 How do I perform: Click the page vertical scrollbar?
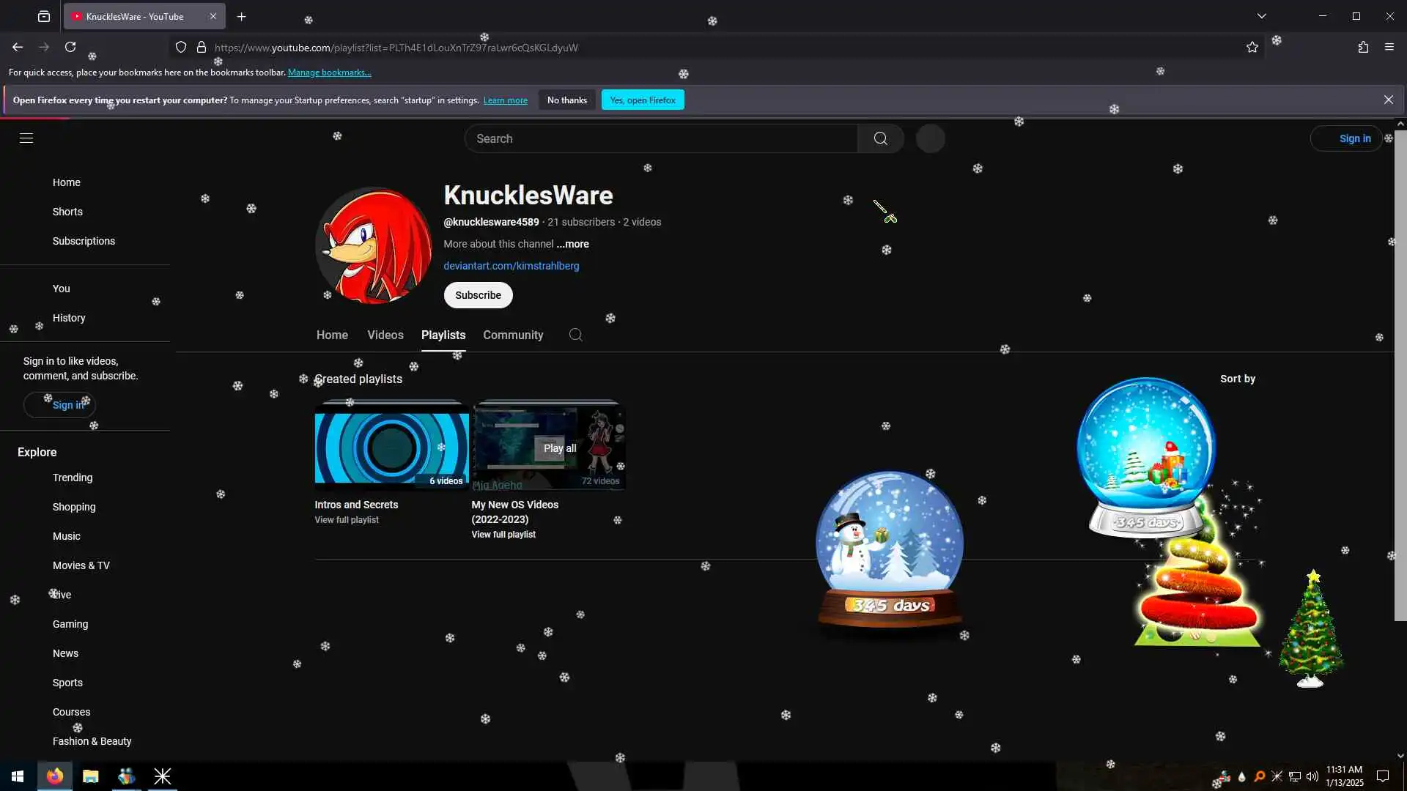pos(1400,366)
